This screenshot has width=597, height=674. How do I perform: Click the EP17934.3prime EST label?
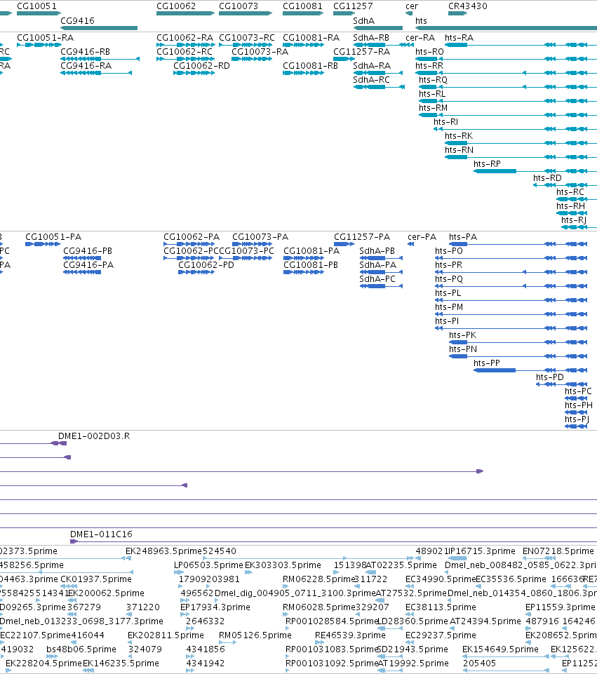pos(215,607)
